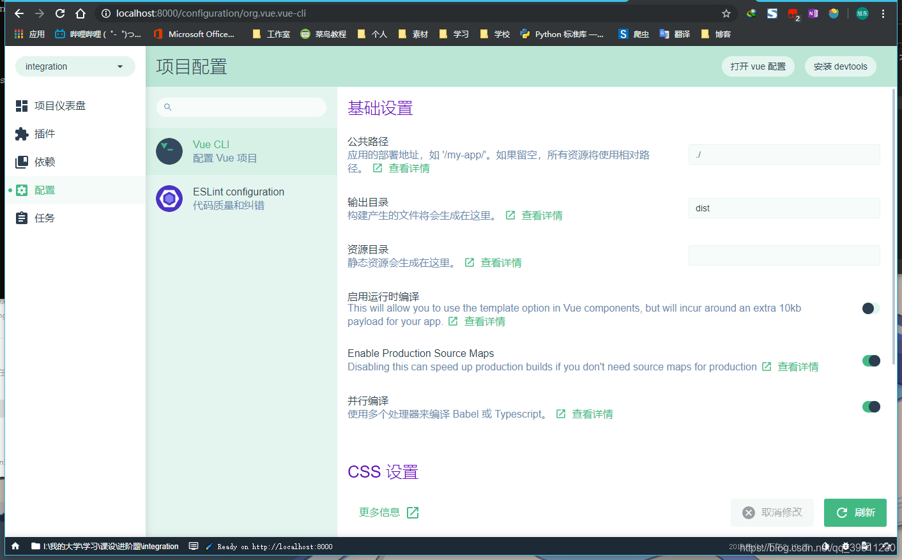
Task: Open the 更多信息 link
Action: click(x=389, y=513)
